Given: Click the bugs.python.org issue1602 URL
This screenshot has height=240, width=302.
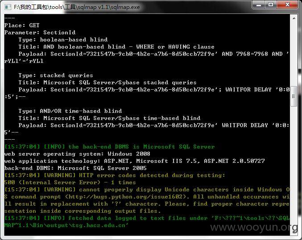Looking at the screenshot, I should (x=125, y=196).
